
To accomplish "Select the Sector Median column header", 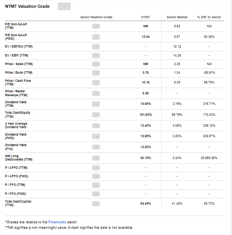I will tap(177, 17).
